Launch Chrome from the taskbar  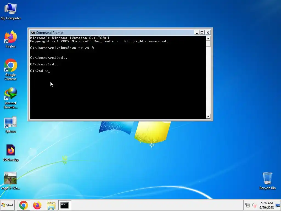point(24,205)
